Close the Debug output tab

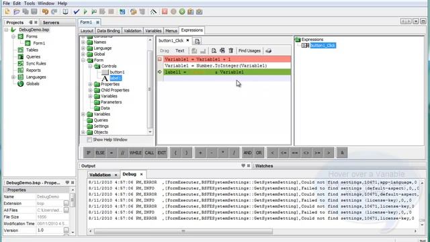click(x=142, y=174)
